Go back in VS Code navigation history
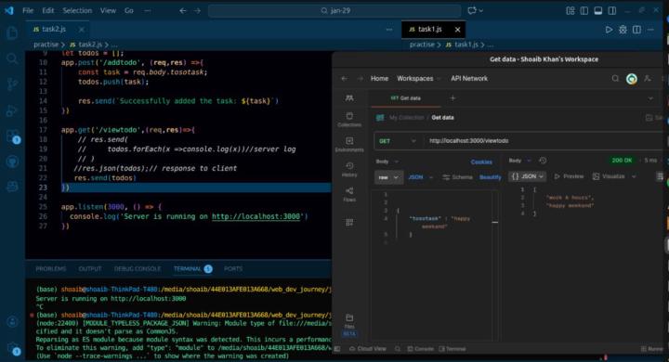This screenshot has height=362, width=669. click(x=183, y=10)
